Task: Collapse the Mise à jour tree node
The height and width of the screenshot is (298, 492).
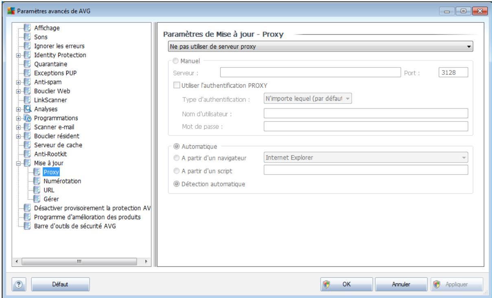Action: [19, 162]
